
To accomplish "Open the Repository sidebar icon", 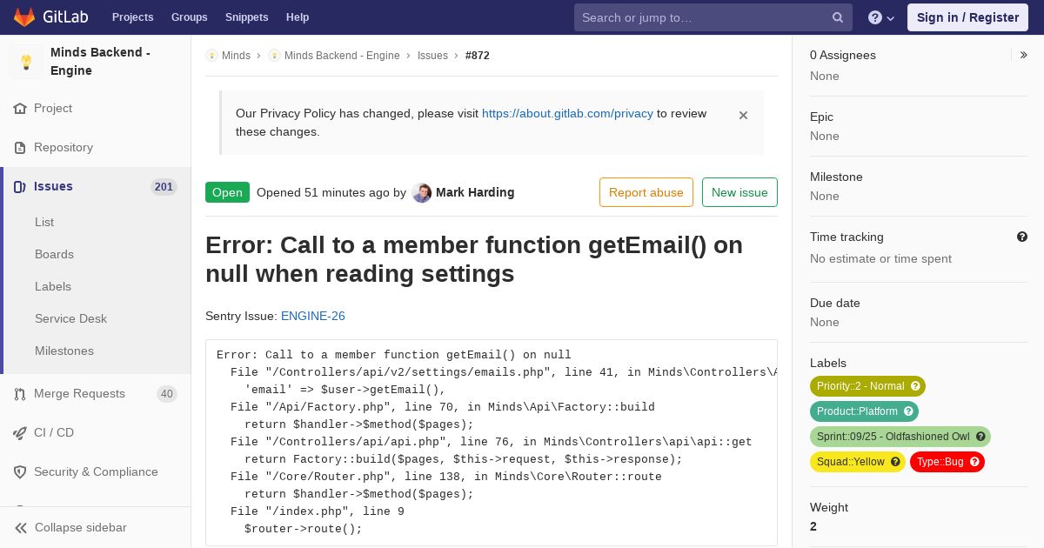I will (20, 148).
